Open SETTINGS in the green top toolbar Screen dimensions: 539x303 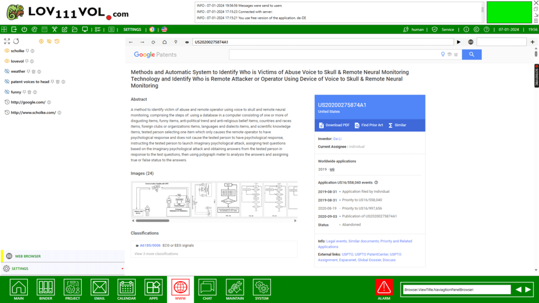(132, 29)
